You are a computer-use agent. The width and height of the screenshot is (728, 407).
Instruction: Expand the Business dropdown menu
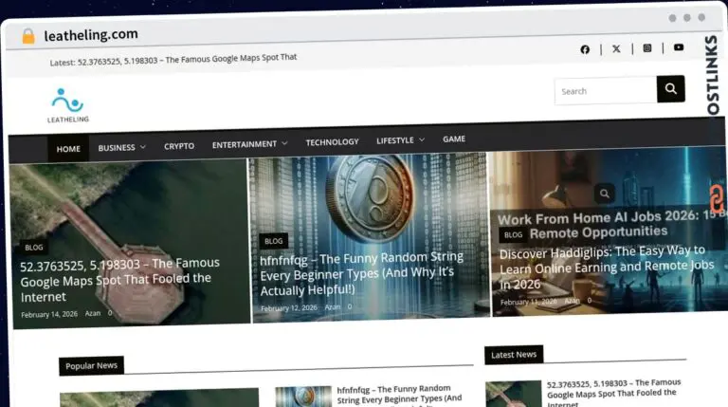122,148
